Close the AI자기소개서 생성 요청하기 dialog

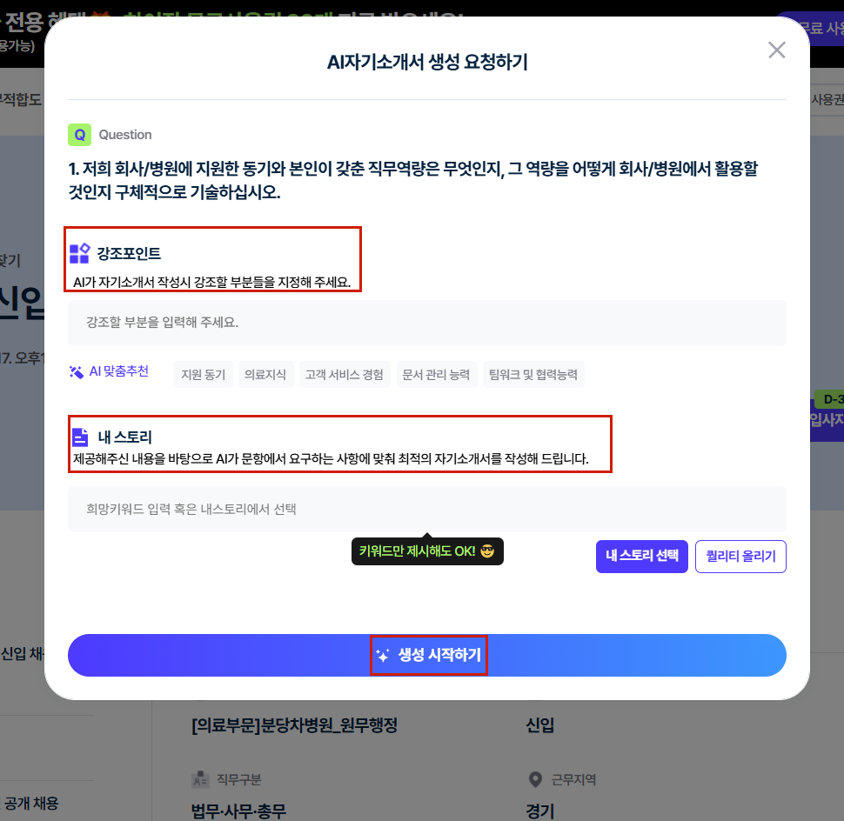click(x=777, y=50)
